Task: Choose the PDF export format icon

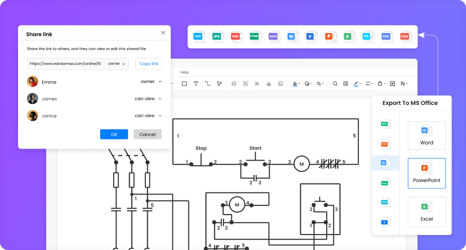Action: point(236,36)
